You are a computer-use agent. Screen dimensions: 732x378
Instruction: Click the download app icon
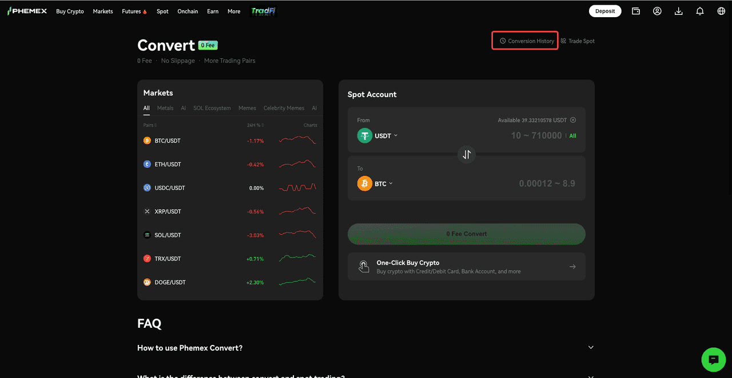coord(679,11)
